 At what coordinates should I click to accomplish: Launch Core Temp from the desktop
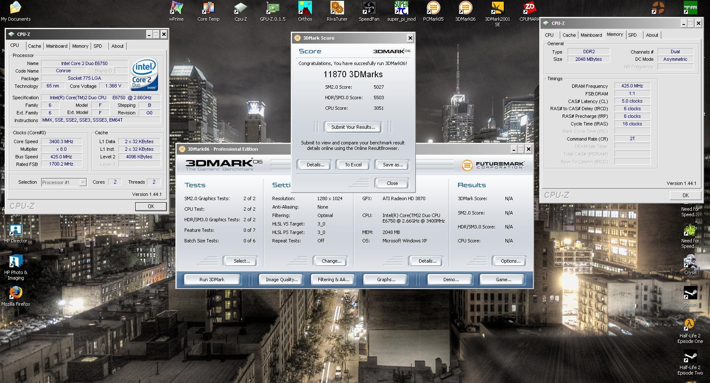(x=208, y=11)
